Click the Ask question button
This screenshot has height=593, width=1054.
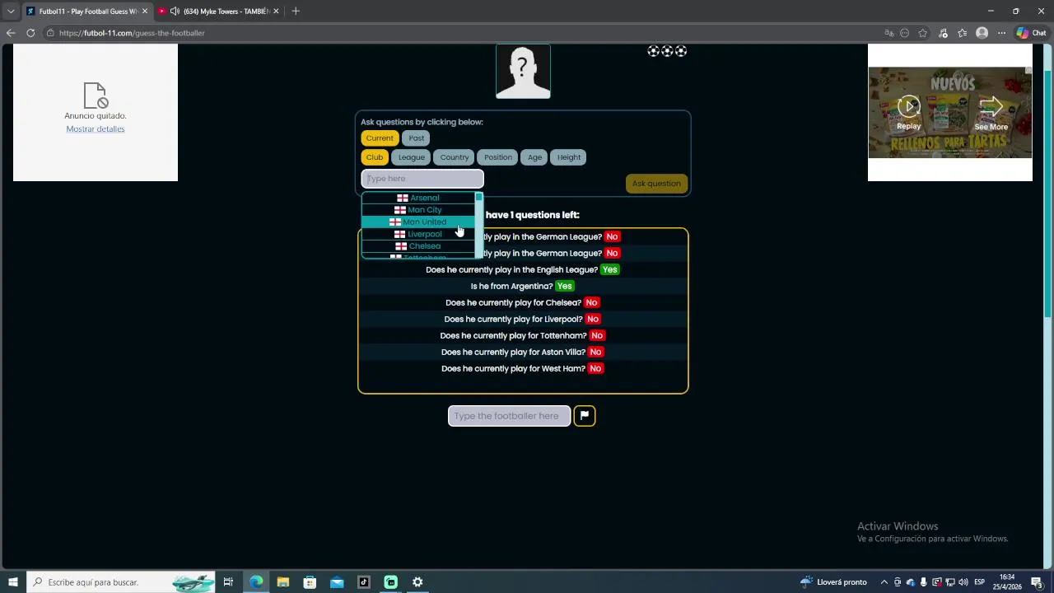tap(656, 184)
